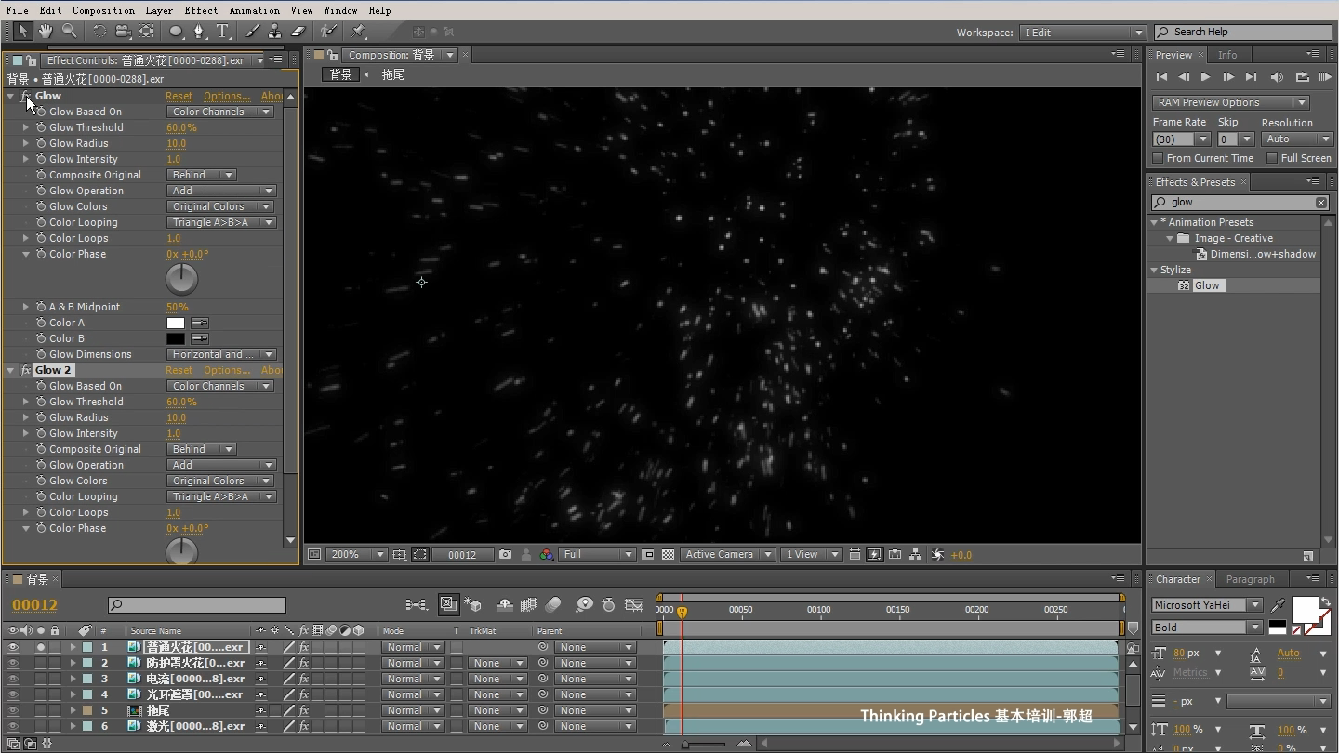Reset the first Glow effect
The width and height of the screenshot is (1339, 753).
179,96
